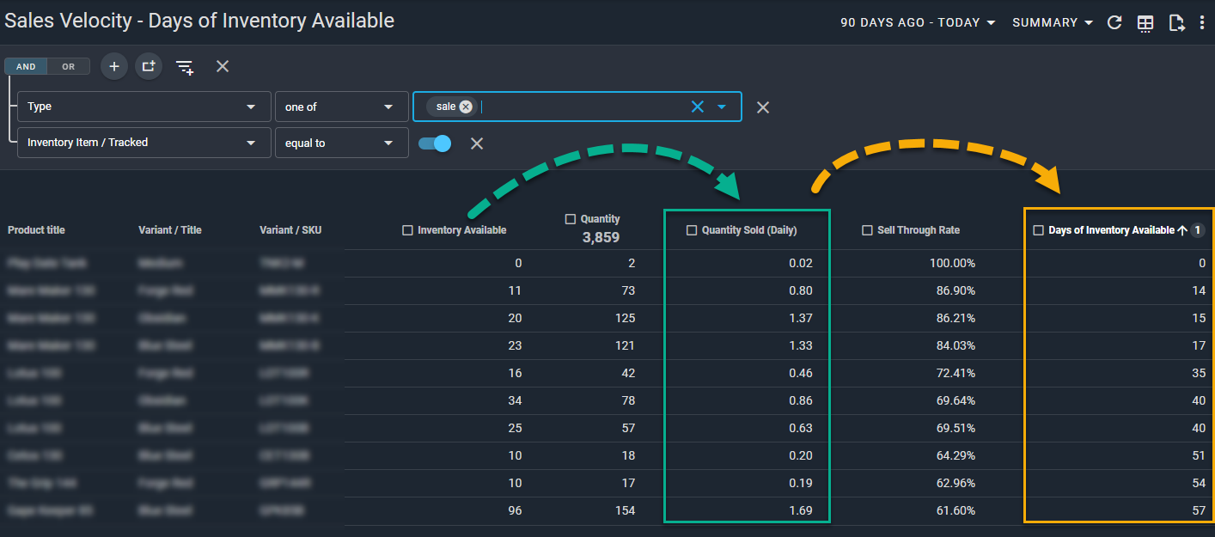Open the three-dot more options menu
Viewport: 1215px width, 537px height.
tap(1202, 23)
